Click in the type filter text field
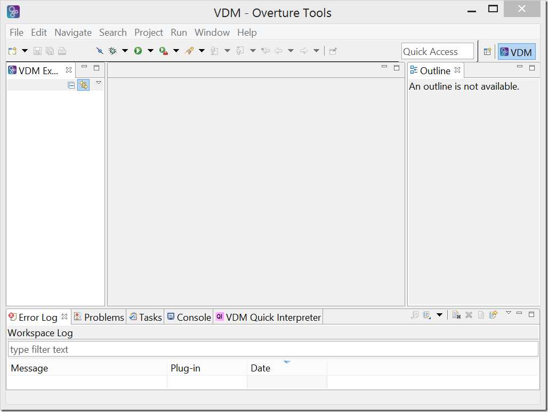 point(273,349)
